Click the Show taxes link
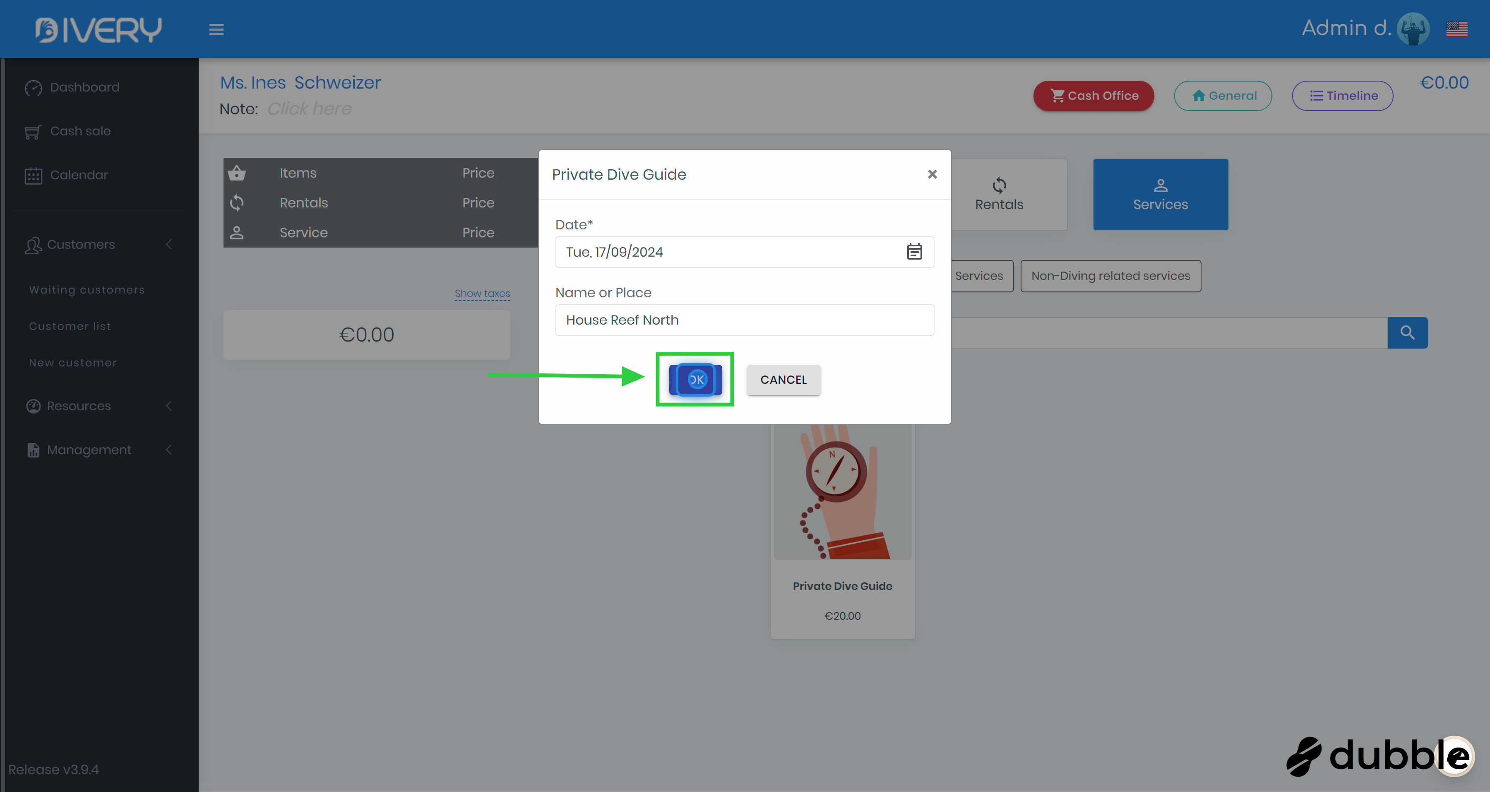 click(x=482, y=293)
